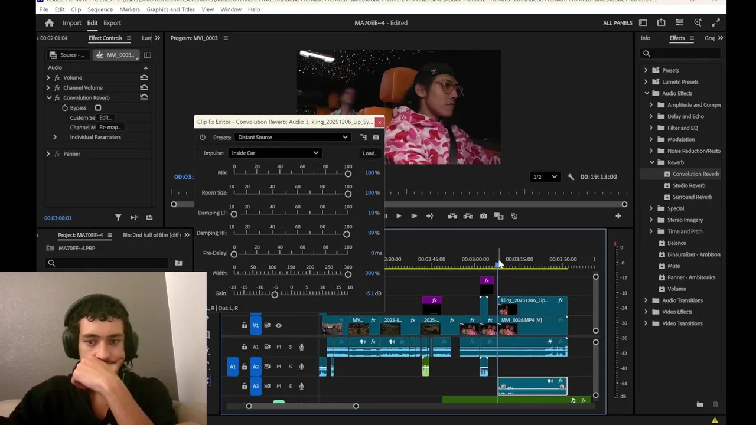This screenshot has height=425, width=756.
Task: Open the Sequence menu
Action: coord(100,9)
